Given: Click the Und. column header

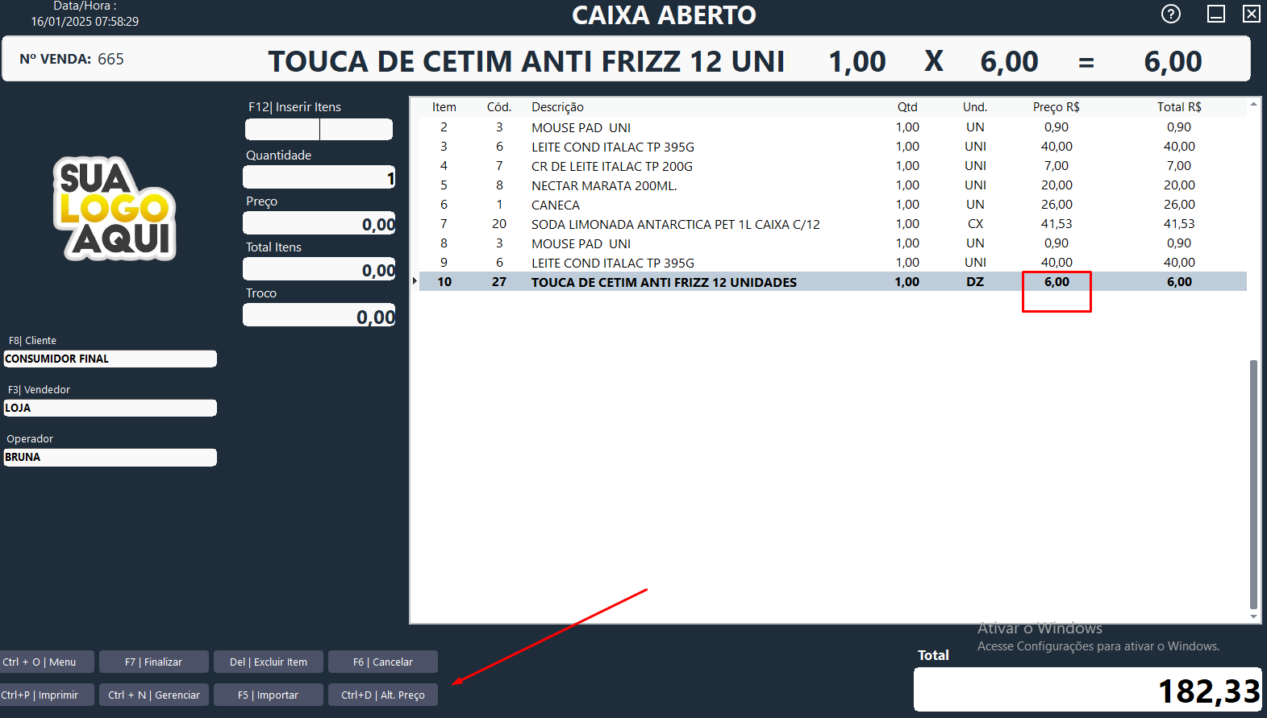Looking at the screenshot, I should [x=975, y=107].
